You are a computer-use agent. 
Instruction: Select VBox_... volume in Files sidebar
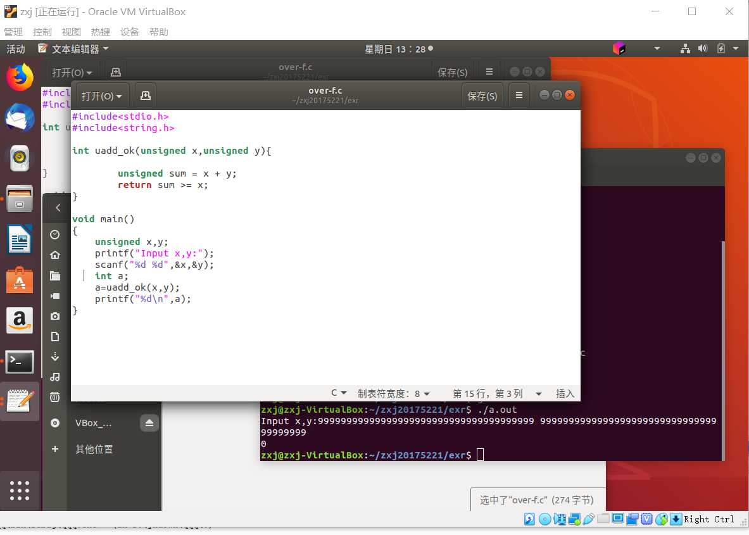tap(93, 423)
